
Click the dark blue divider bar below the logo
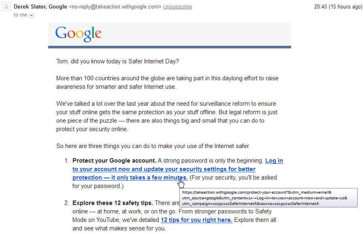(169, 47)
